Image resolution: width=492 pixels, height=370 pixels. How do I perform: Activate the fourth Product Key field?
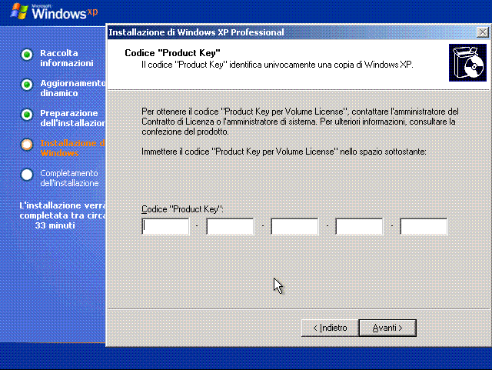(359, 226)
